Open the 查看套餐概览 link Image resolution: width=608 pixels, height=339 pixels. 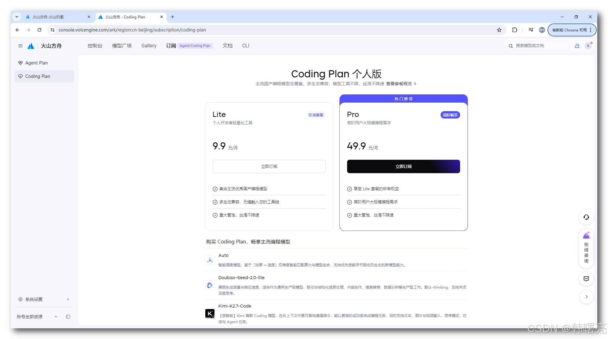(x=401, y=84)
